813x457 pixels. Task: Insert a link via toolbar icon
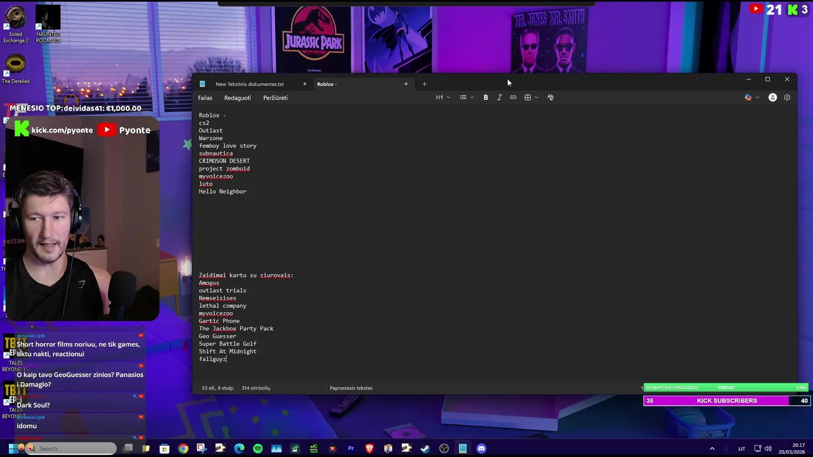tap(513, 98)
